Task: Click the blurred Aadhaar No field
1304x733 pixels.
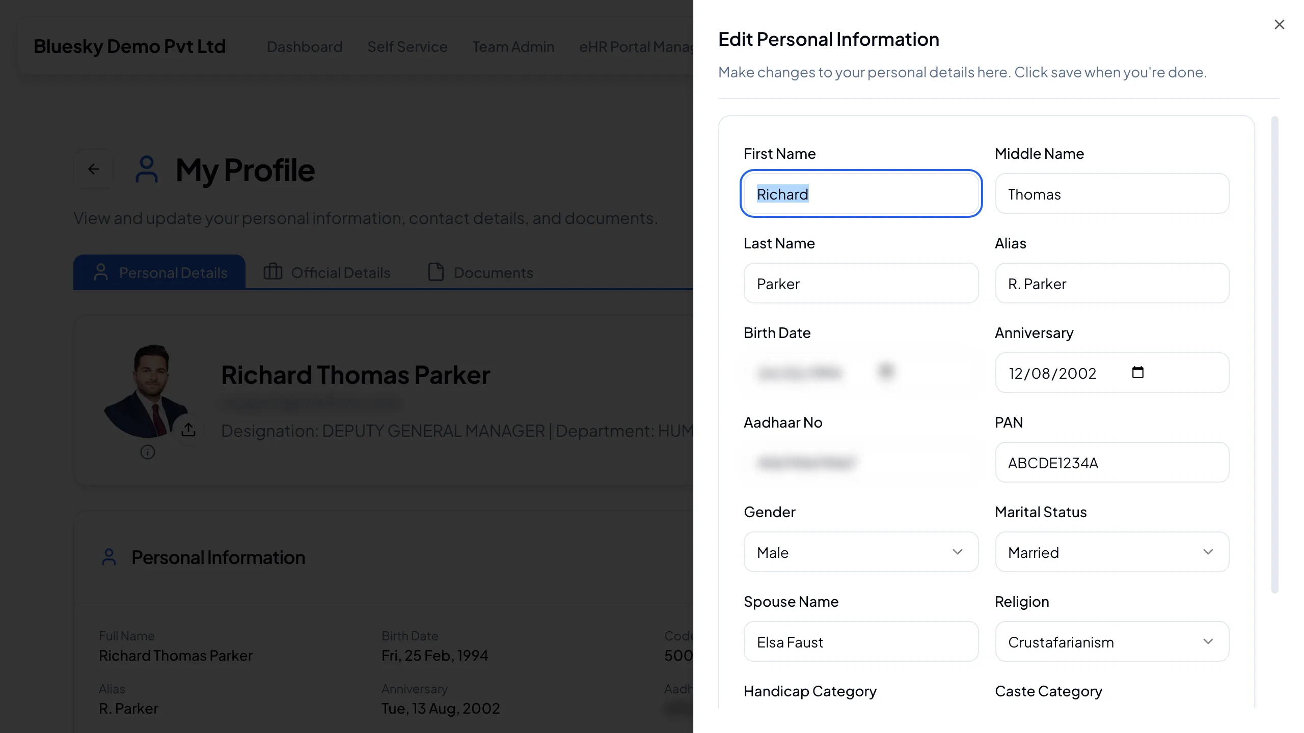Action: click(x=861, y=463)
